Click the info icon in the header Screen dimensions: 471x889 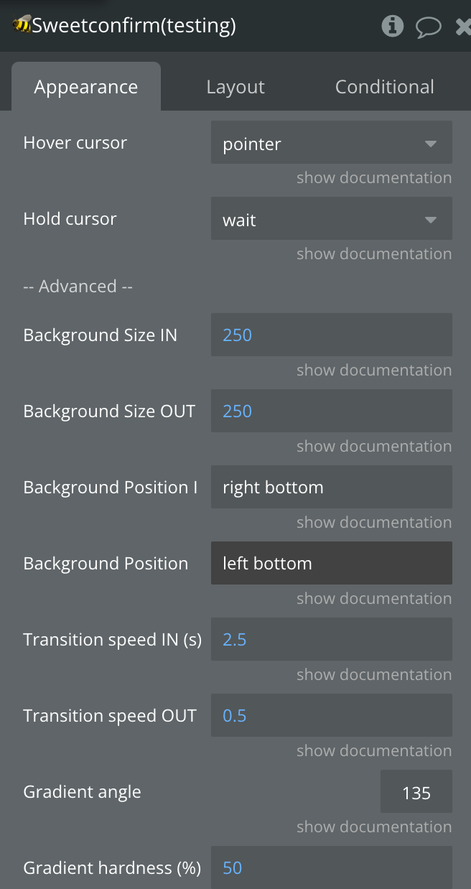tap(392, 27)
